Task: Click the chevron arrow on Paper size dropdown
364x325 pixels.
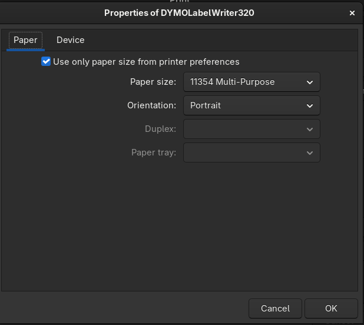Action: [x=310, y=82]
